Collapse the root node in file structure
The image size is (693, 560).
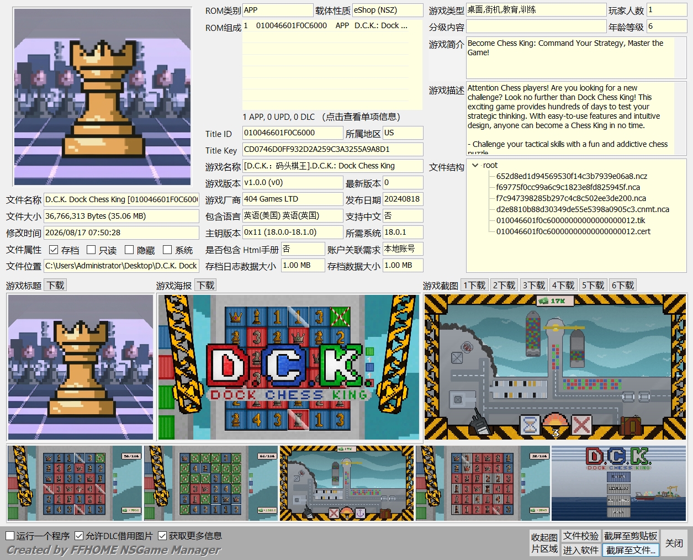[x=475, y=165]
